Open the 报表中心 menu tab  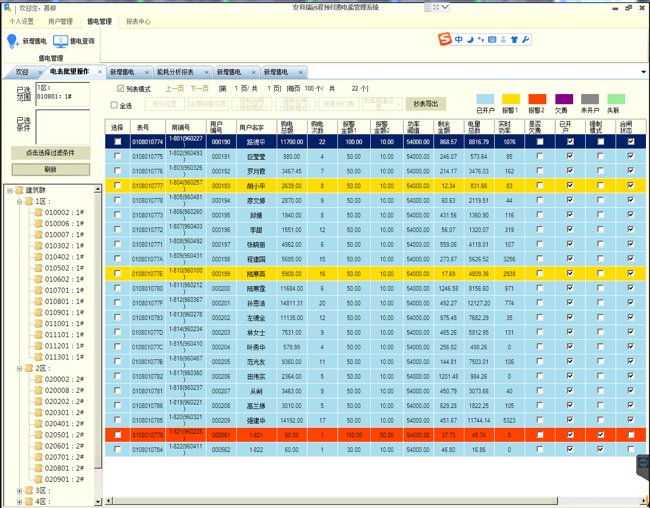[x=138, y=21]
